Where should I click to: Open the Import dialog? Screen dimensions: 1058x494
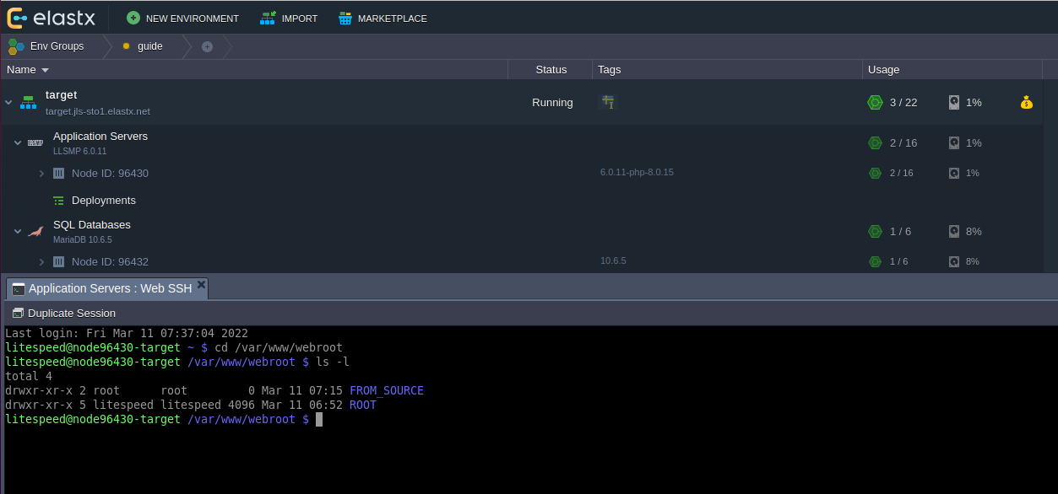coord(289,18)
